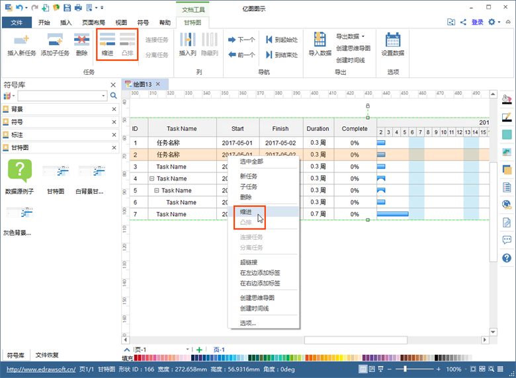The width and height of the screenshot is (516, 378).
Task: Click the Add Subtask (添加子任务) icon
Action: click(55, 41)
